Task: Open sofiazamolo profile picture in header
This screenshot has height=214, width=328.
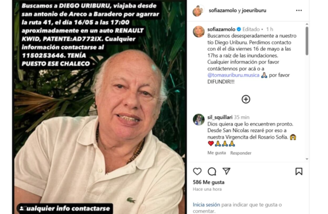Action: 198,11
